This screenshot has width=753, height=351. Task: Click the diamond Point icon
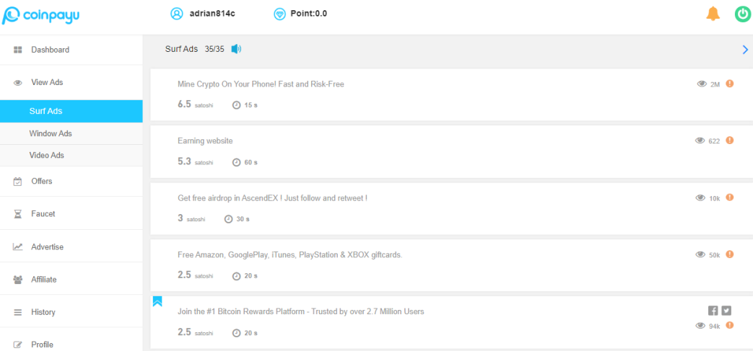[279, 14]
